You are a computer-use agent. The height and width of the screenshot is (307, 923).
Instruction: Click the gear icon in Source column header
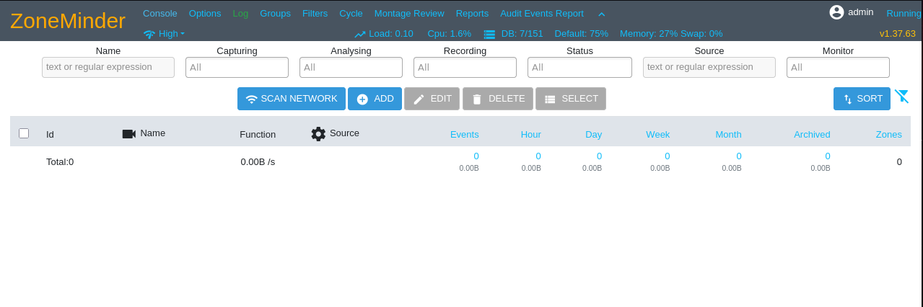(x=318, y=133)
